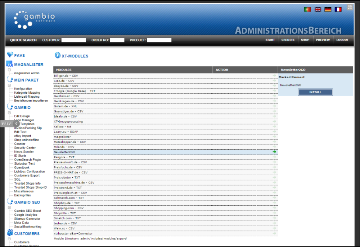Open eBay Import in sidebar
Viewport: 360px width, 247px height.
22,136
